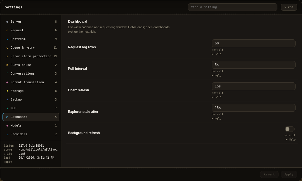Open the Storage section
This screenshot has height=181, width=302.
31,91
